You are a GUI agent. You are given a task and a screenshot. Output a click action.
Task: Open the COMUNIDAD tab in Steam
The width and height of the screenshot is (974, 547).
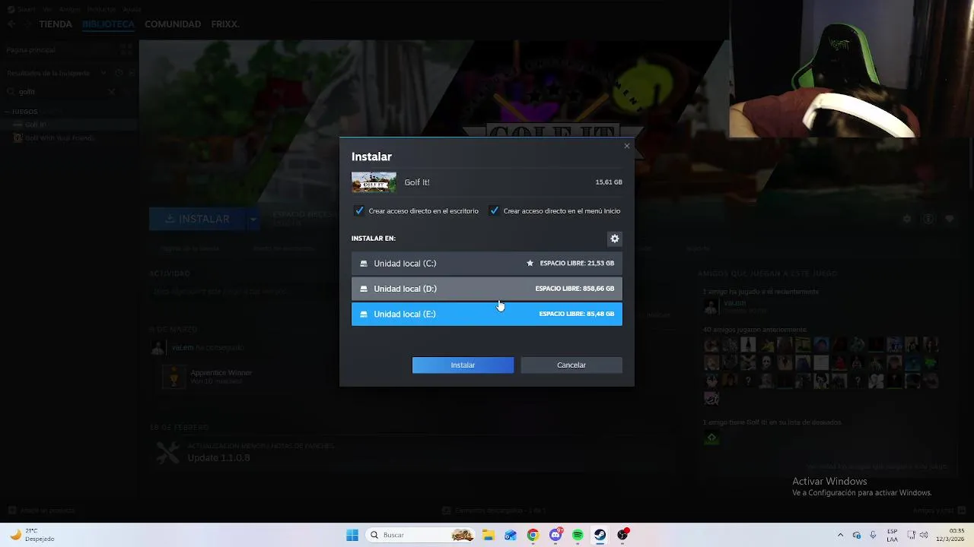pos(173,24)
